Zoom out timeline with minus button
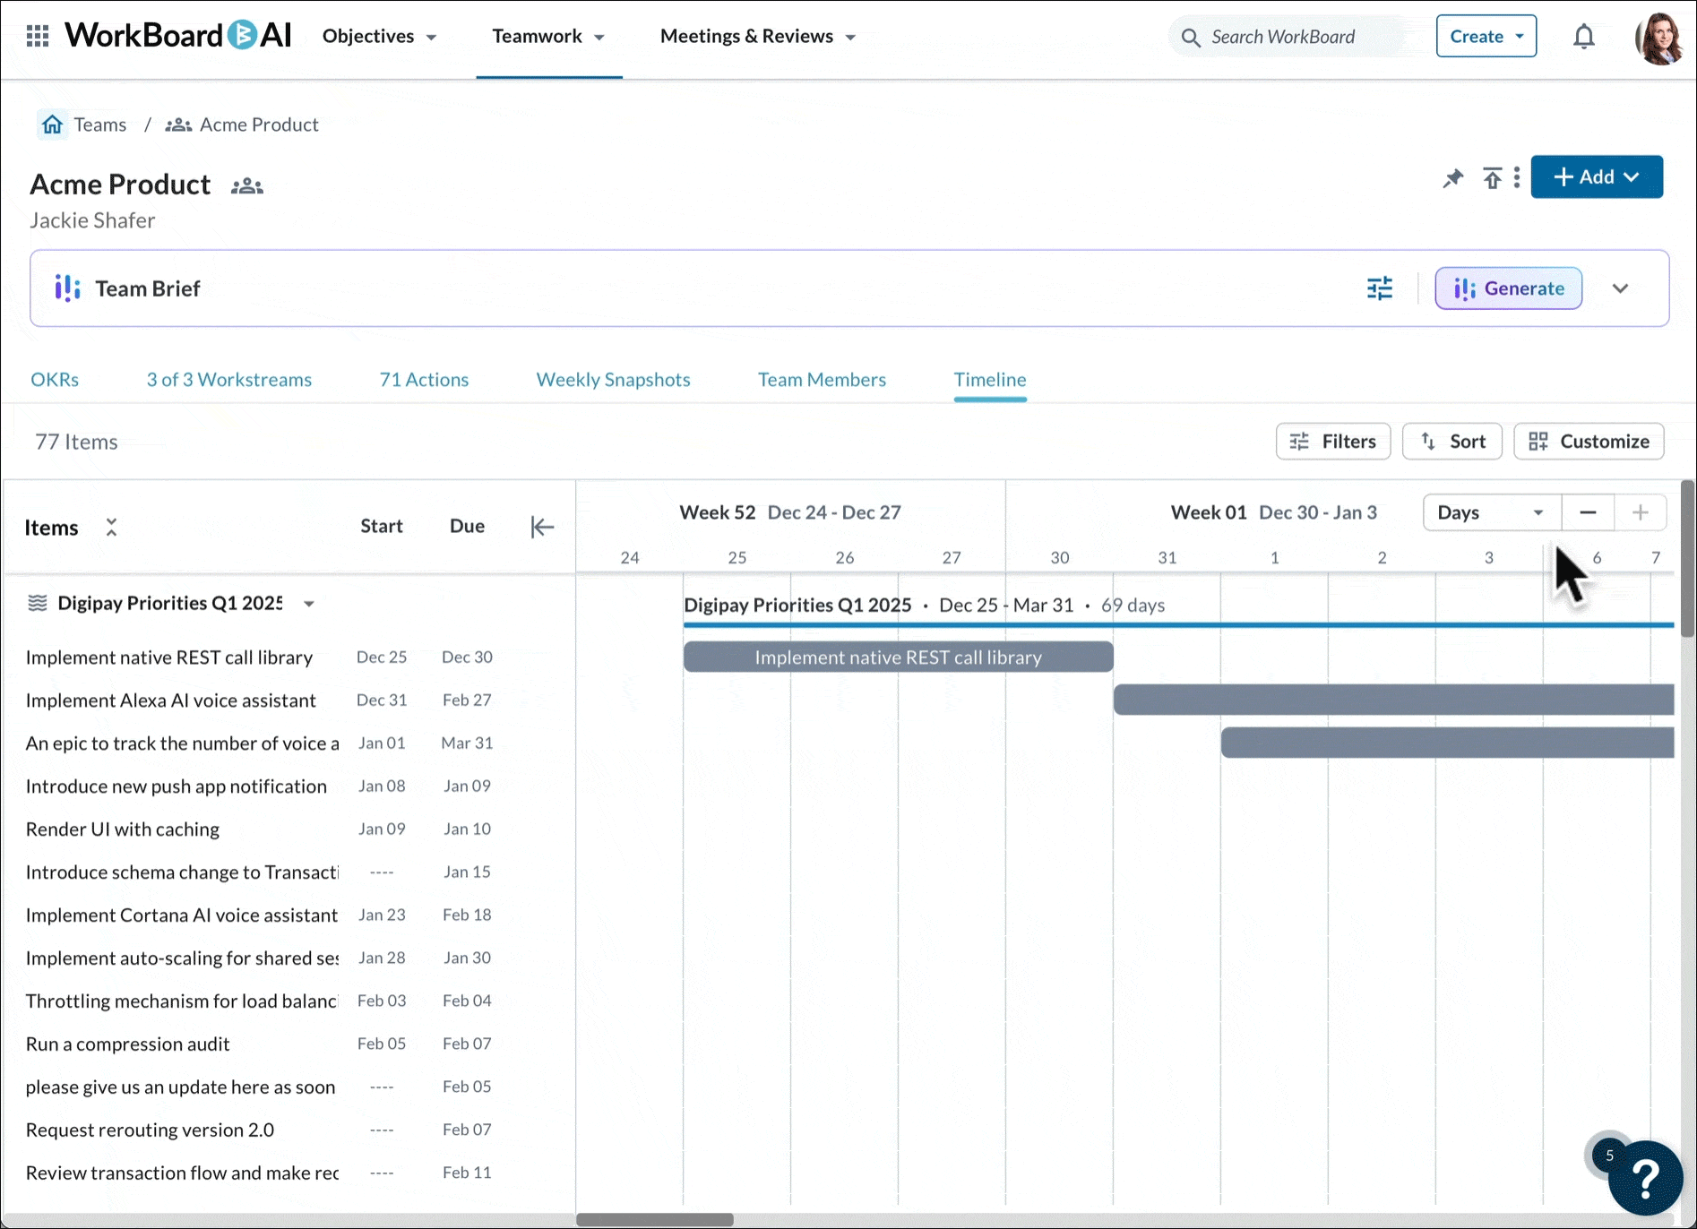 [1588, 512]
